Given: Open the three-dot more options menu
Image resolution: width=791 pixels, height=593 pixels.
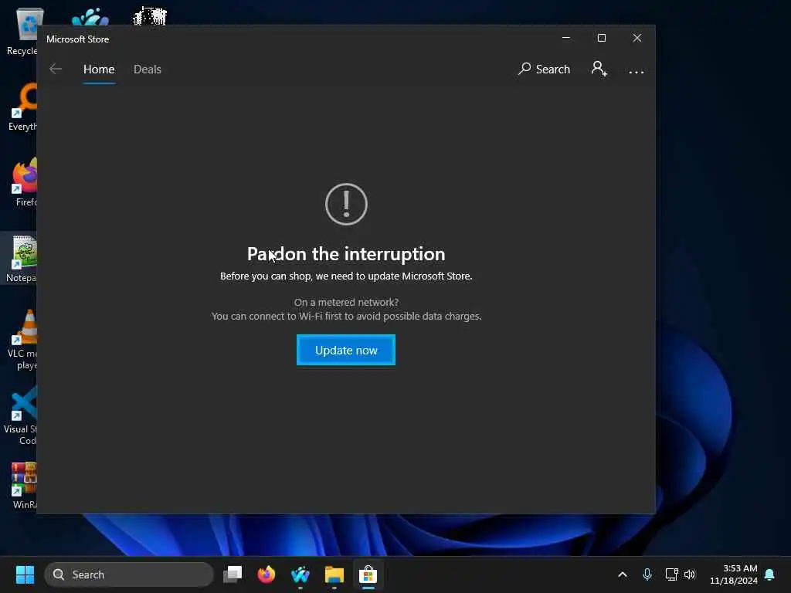Looking at the screenshot, I should coord(637,72).
